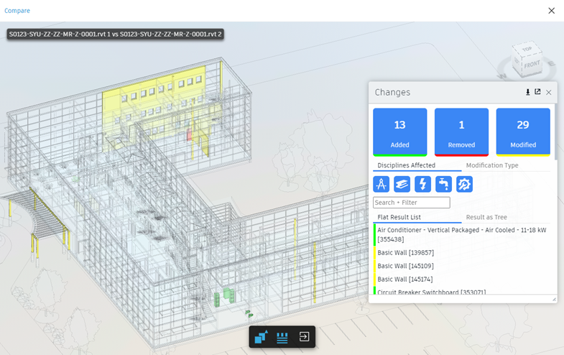The height and width of the screenshot is (355, 564).
Task: Filter by the 29 Modified changes tile
Action: pos(523,132)
